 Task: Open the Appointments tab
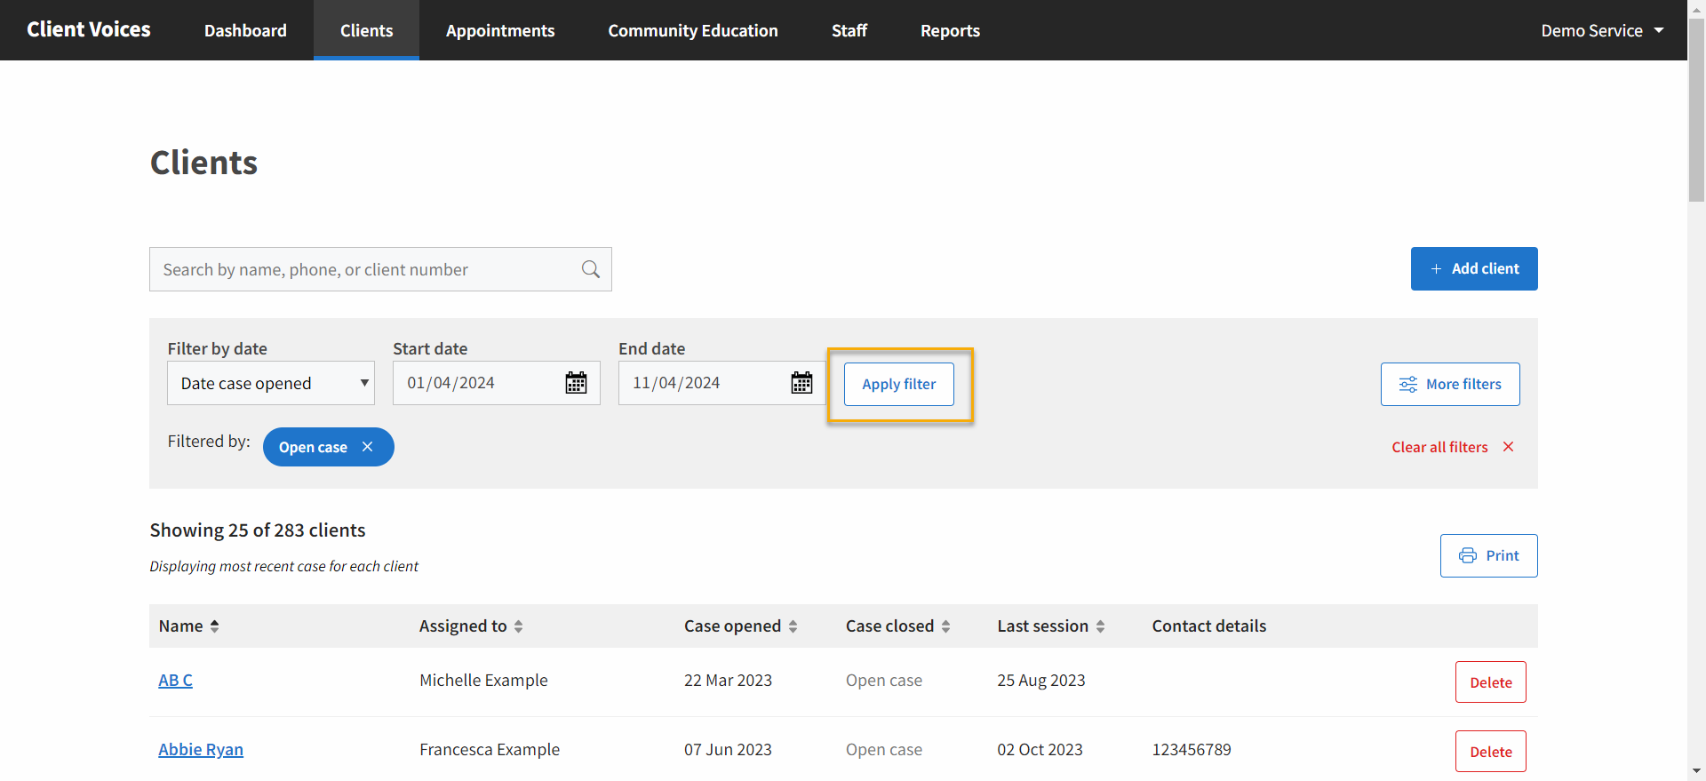pos(500,30)
